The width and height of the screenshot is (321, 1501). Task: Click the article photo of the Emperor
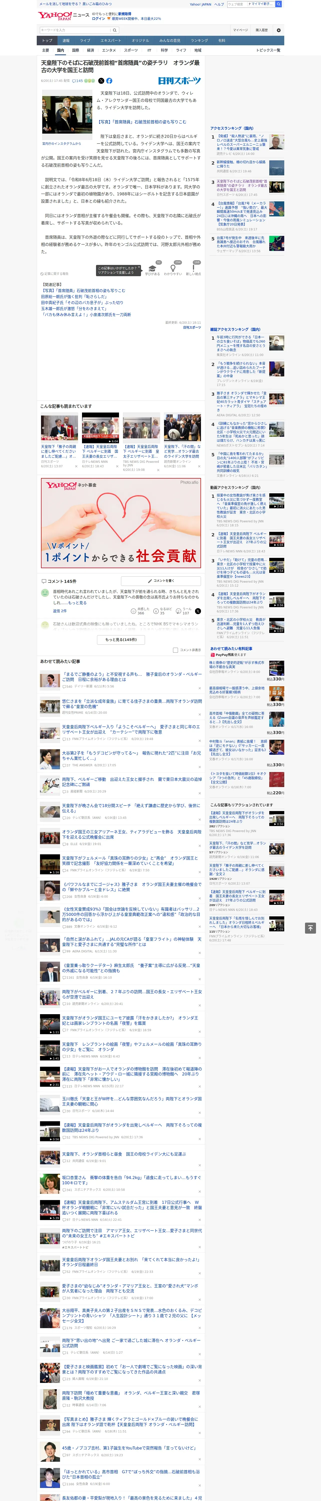tap(67, 115)
